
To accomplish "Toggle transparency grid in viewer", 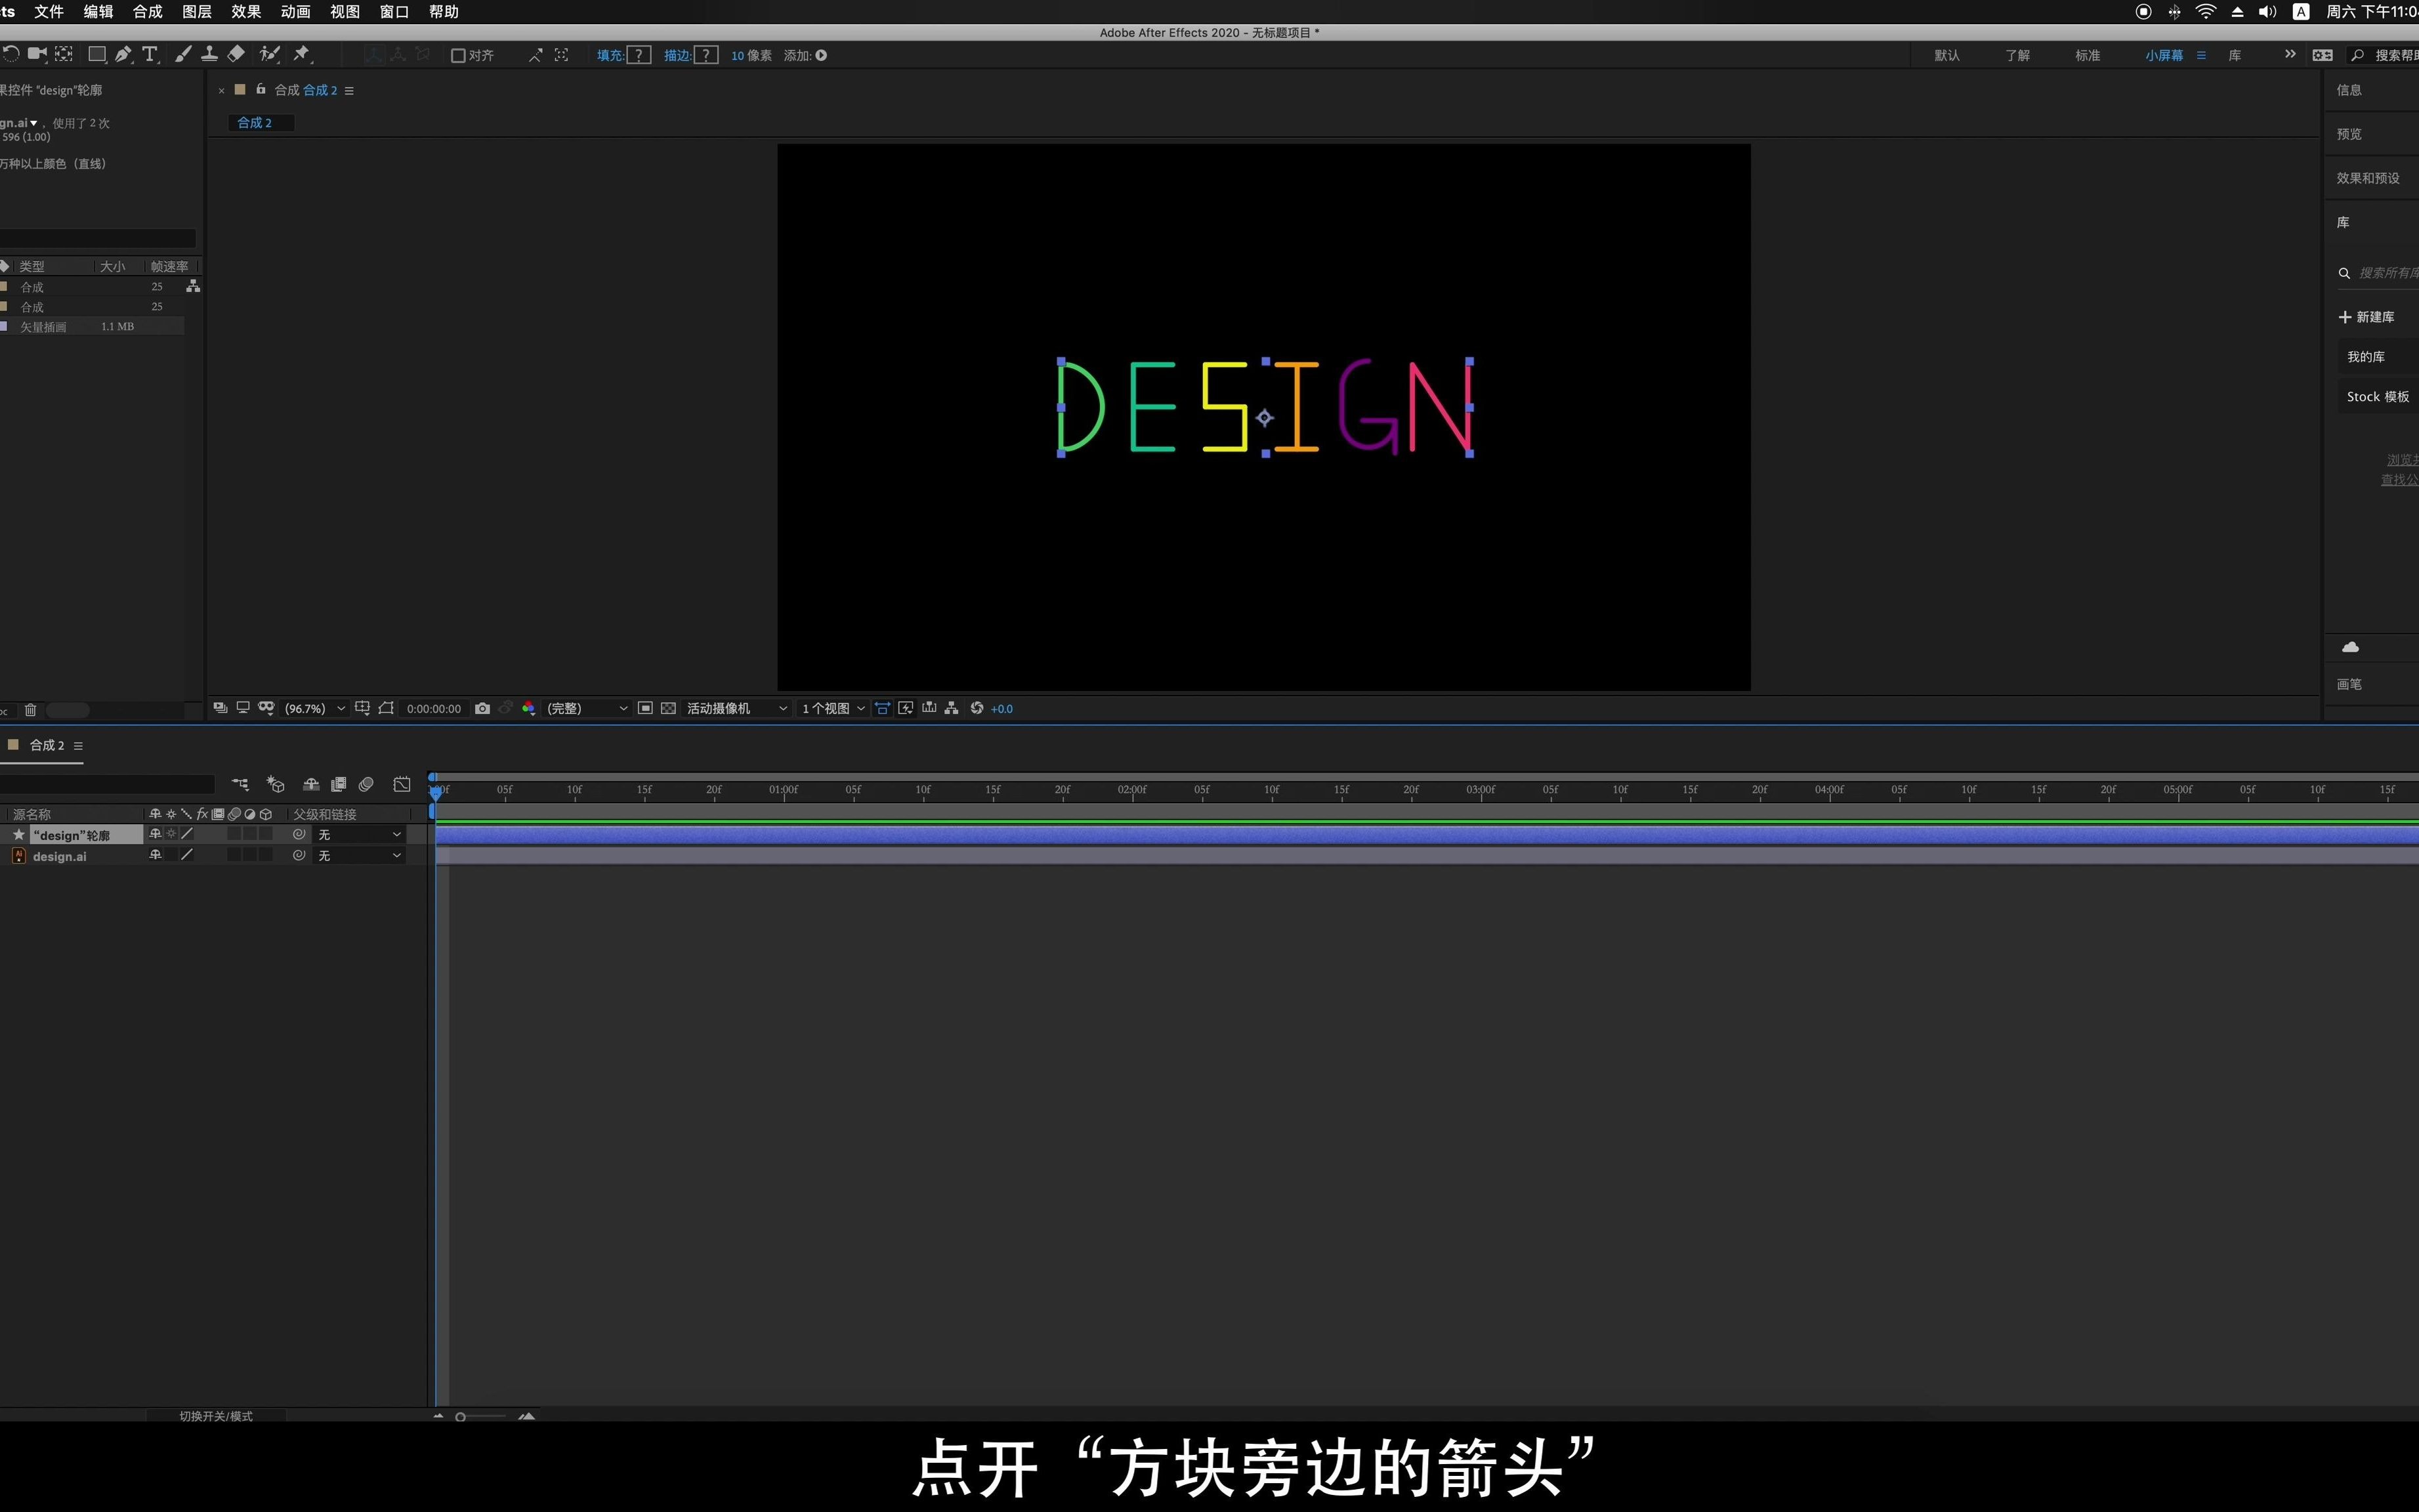I will 668,708.
